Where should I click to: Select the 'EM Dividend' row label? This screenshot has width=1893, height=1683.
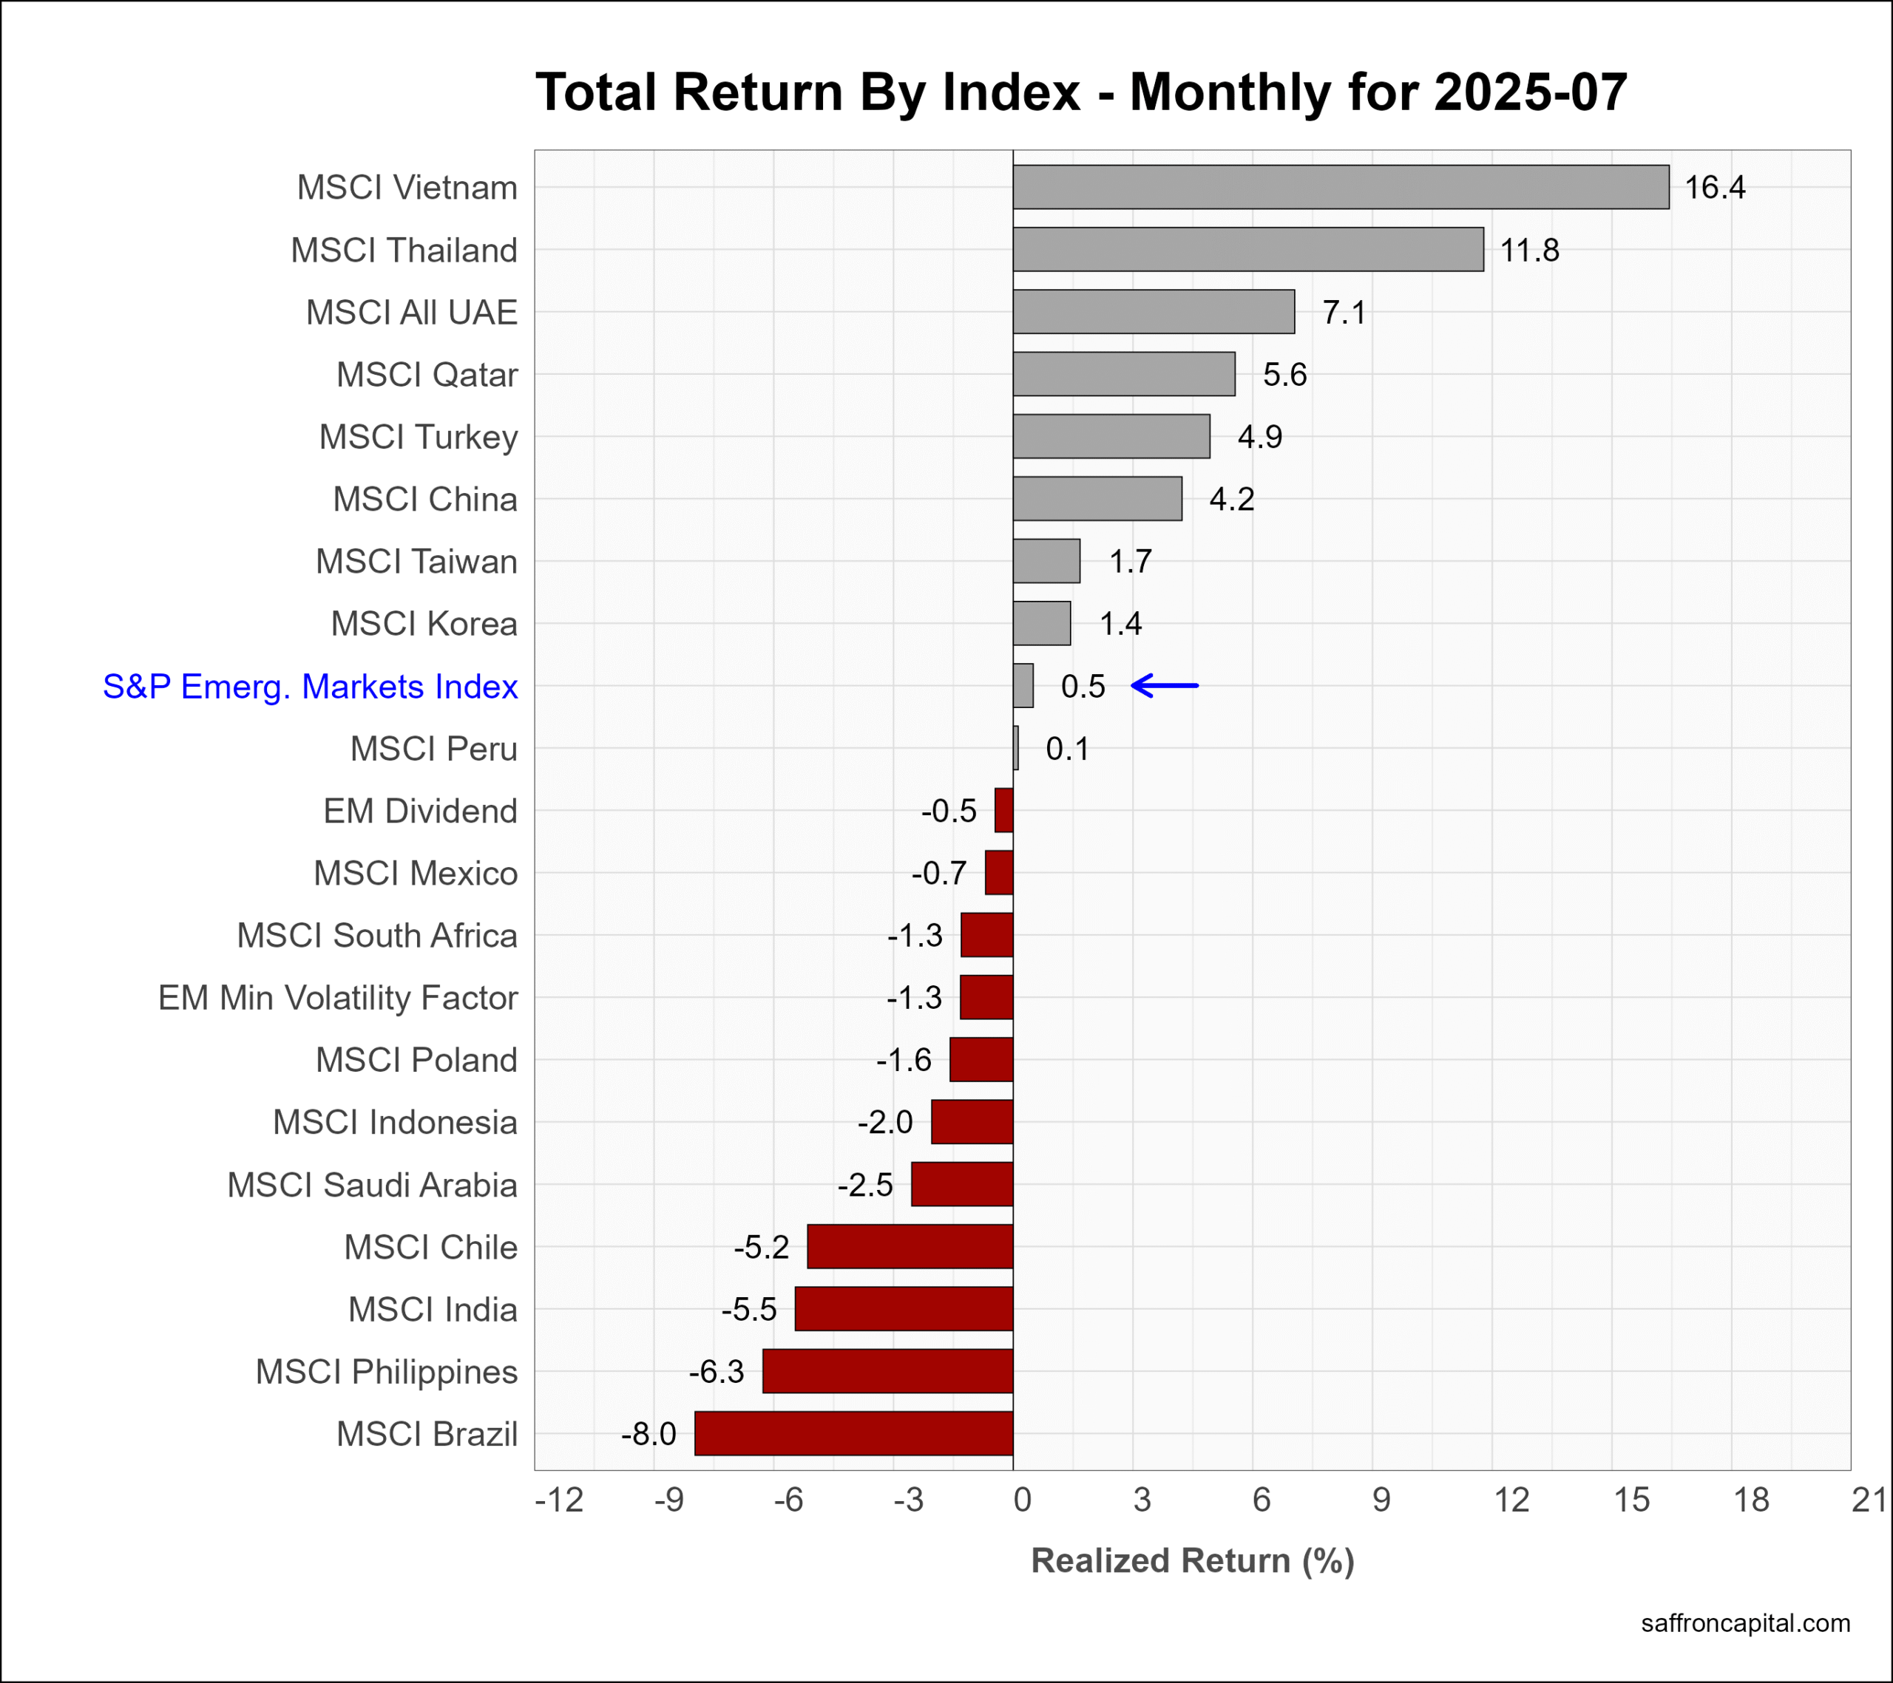point(421,811)
